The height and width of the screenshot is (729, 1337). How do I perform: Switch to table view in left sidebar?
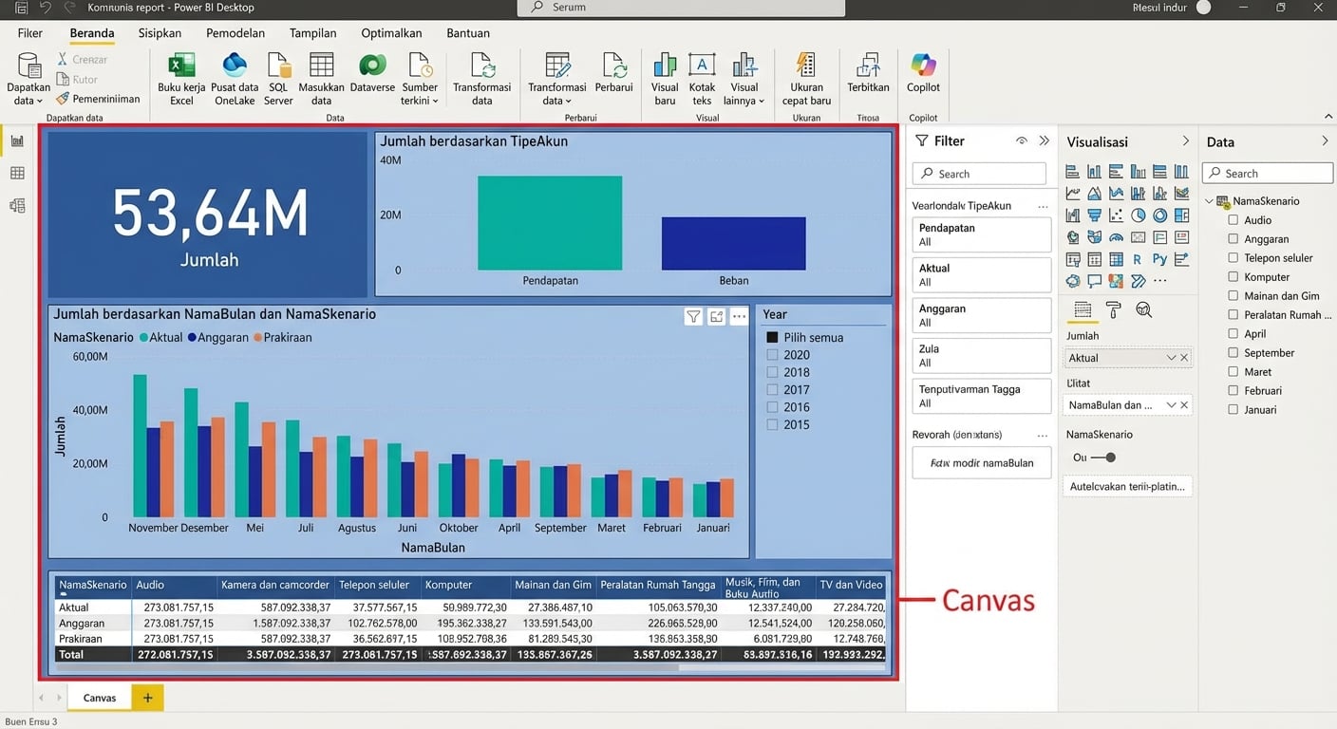click(17, 174)
